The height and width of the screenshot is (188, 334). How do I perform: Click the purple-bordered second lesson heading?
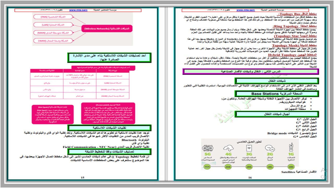pyautogui.click(x=250, y=72)
